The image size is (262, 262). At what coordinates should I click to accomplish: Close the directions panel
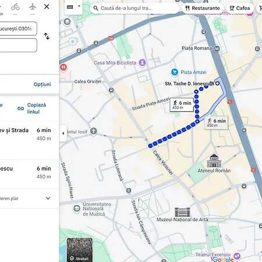(47, 6)
